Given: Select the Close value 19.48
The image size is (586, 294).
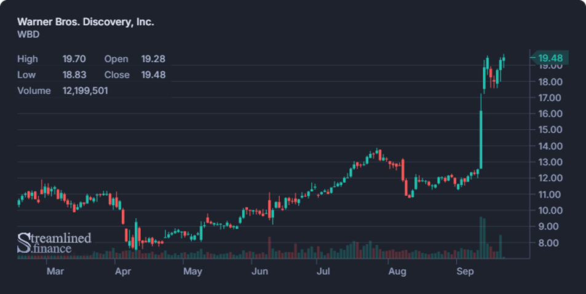Looking at the screenshot, I should (153, 75).
